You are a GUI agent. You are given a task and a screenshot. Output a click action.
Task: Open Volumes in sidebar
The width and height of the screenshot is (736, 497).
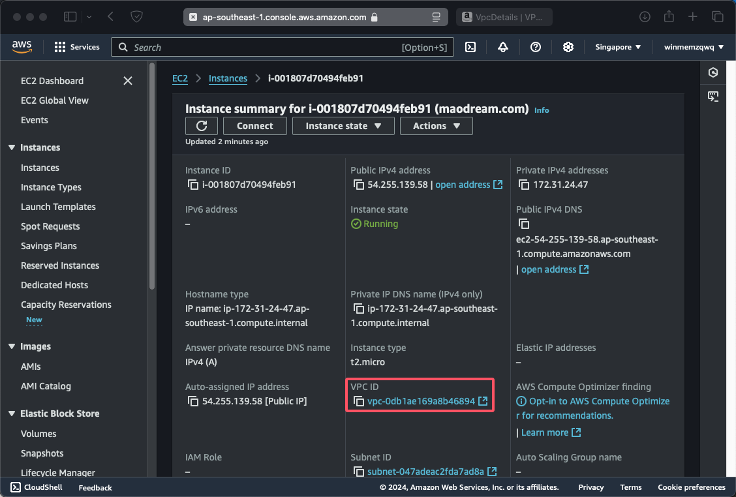click(x=38, y=434)
